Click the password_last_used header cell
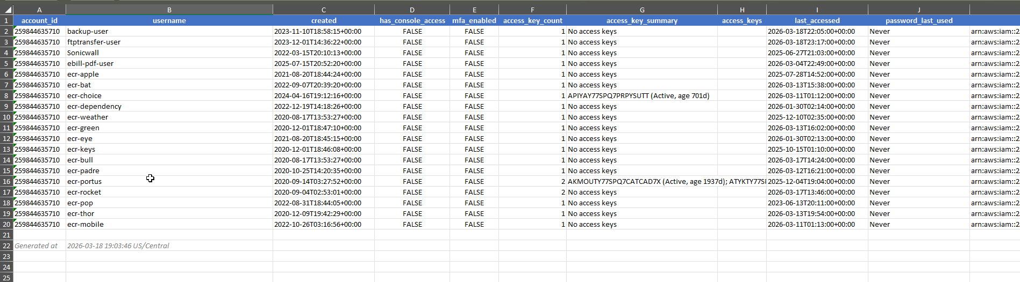The height and width of the screenshot is (282, 1020). click(919, 20)
